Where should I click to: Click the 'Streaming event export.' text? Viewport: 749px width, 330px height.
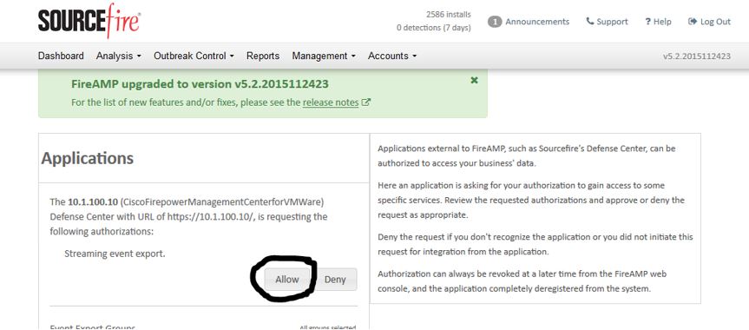[115, 254]
